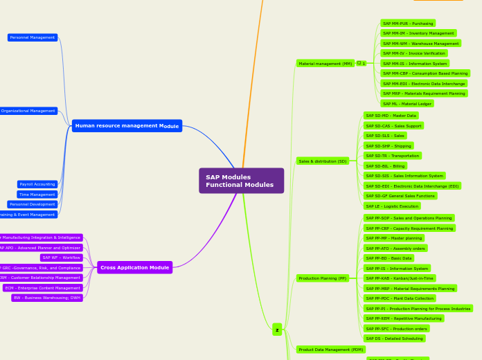Click SAP PP-SOP - Sales and Operations Planning node

click(409, 218)
